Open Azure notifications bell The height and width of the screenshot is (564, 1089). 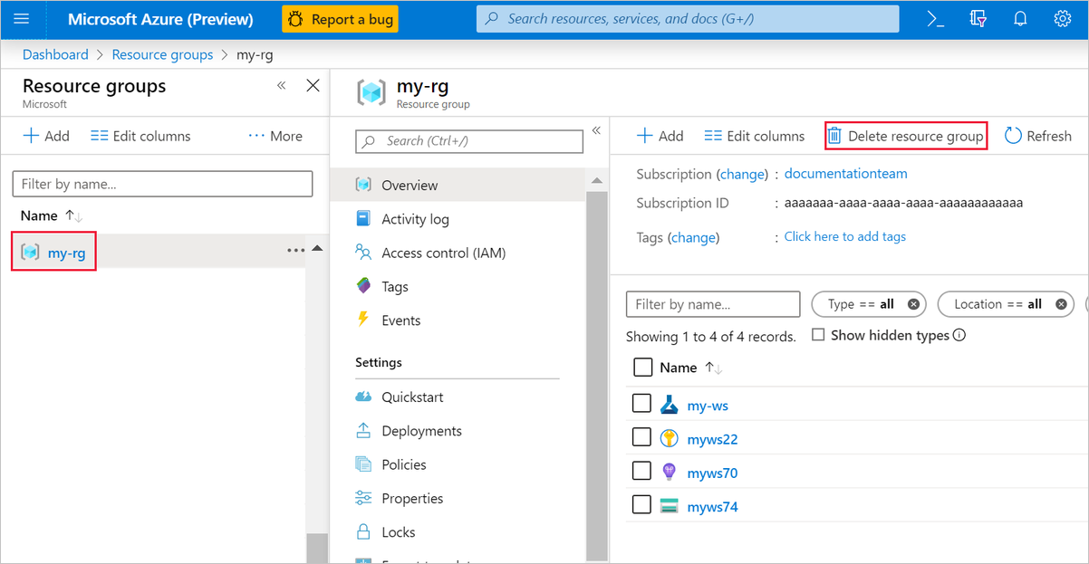(1020, 18)
